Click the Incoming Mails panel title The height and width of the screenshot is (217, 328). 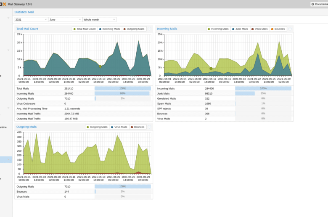167,29
